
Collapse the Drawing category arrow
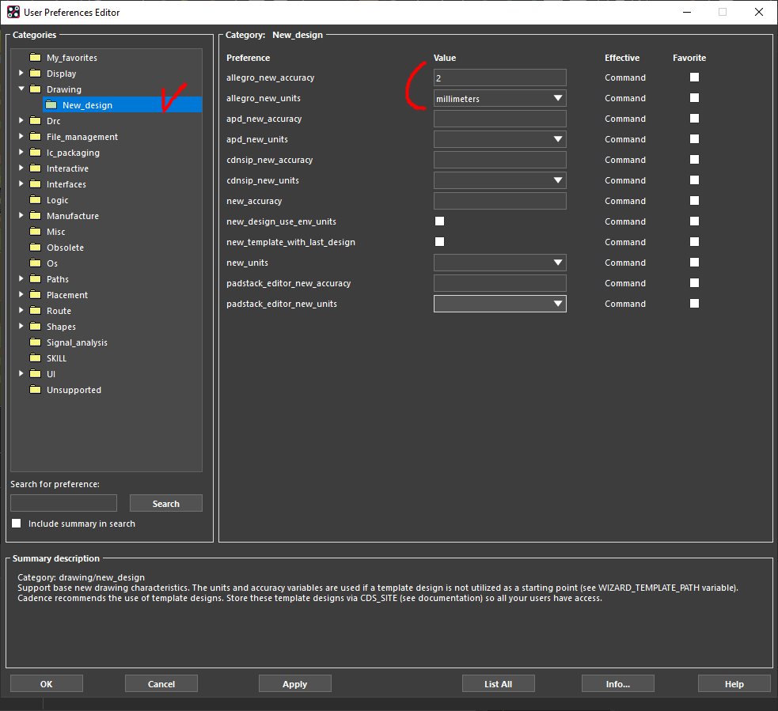[x=21, y=89]
